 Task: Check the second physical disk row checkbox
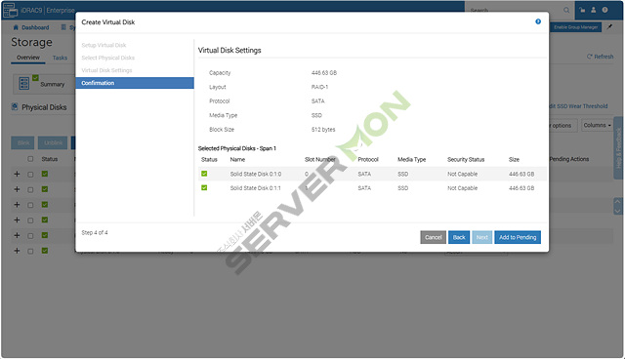pos(30,190)
